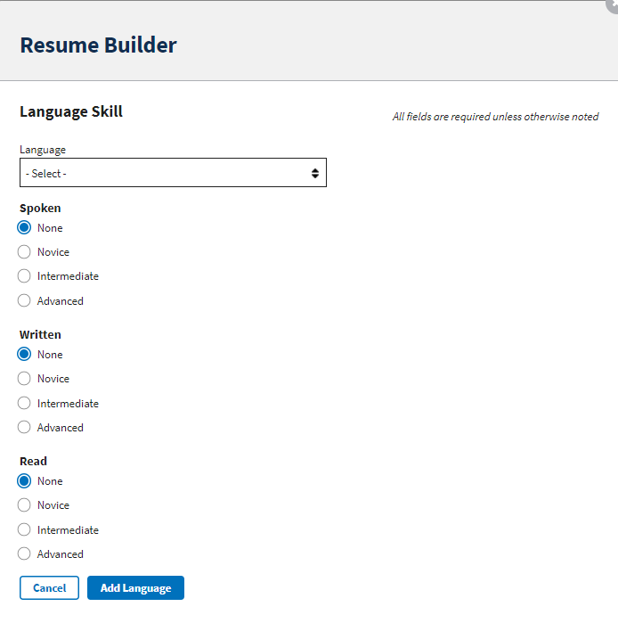The height and width of the screenshot is (623, 618).
Task: Set Read level to Intermediate
Action: (24, 530)
